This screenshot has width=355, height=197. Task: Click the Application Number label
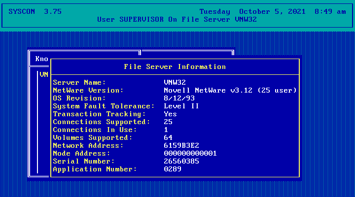tap(95, 169)
